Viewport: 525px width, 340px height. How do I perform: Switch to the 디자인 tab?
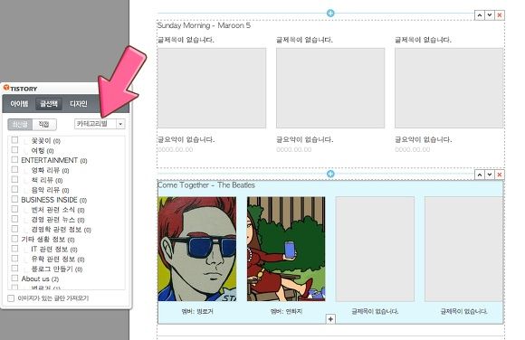coord(79,104)
